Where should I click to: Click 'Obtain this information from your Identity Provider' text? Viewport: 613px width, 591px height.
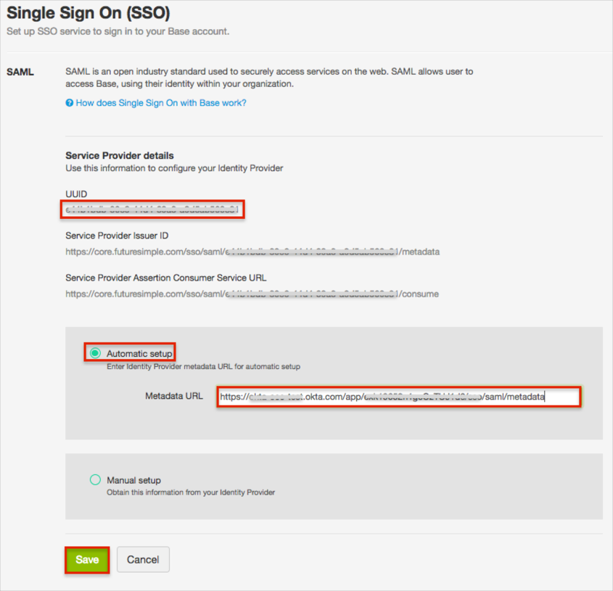[191, 492]
